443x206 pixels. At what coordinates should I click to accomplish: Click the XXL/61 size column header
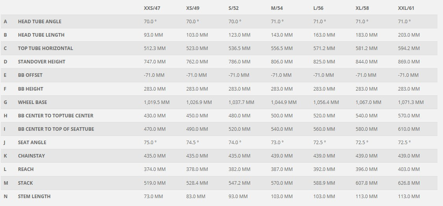406,8
